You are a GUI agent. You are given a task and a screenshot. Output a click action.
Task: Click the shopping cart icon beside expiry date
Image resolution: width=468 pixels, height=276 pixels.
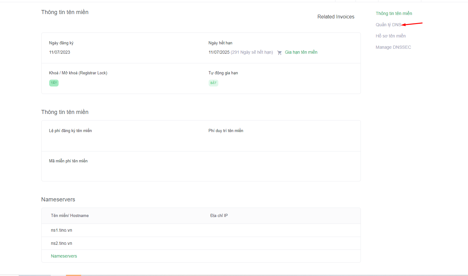click(279, 53)
